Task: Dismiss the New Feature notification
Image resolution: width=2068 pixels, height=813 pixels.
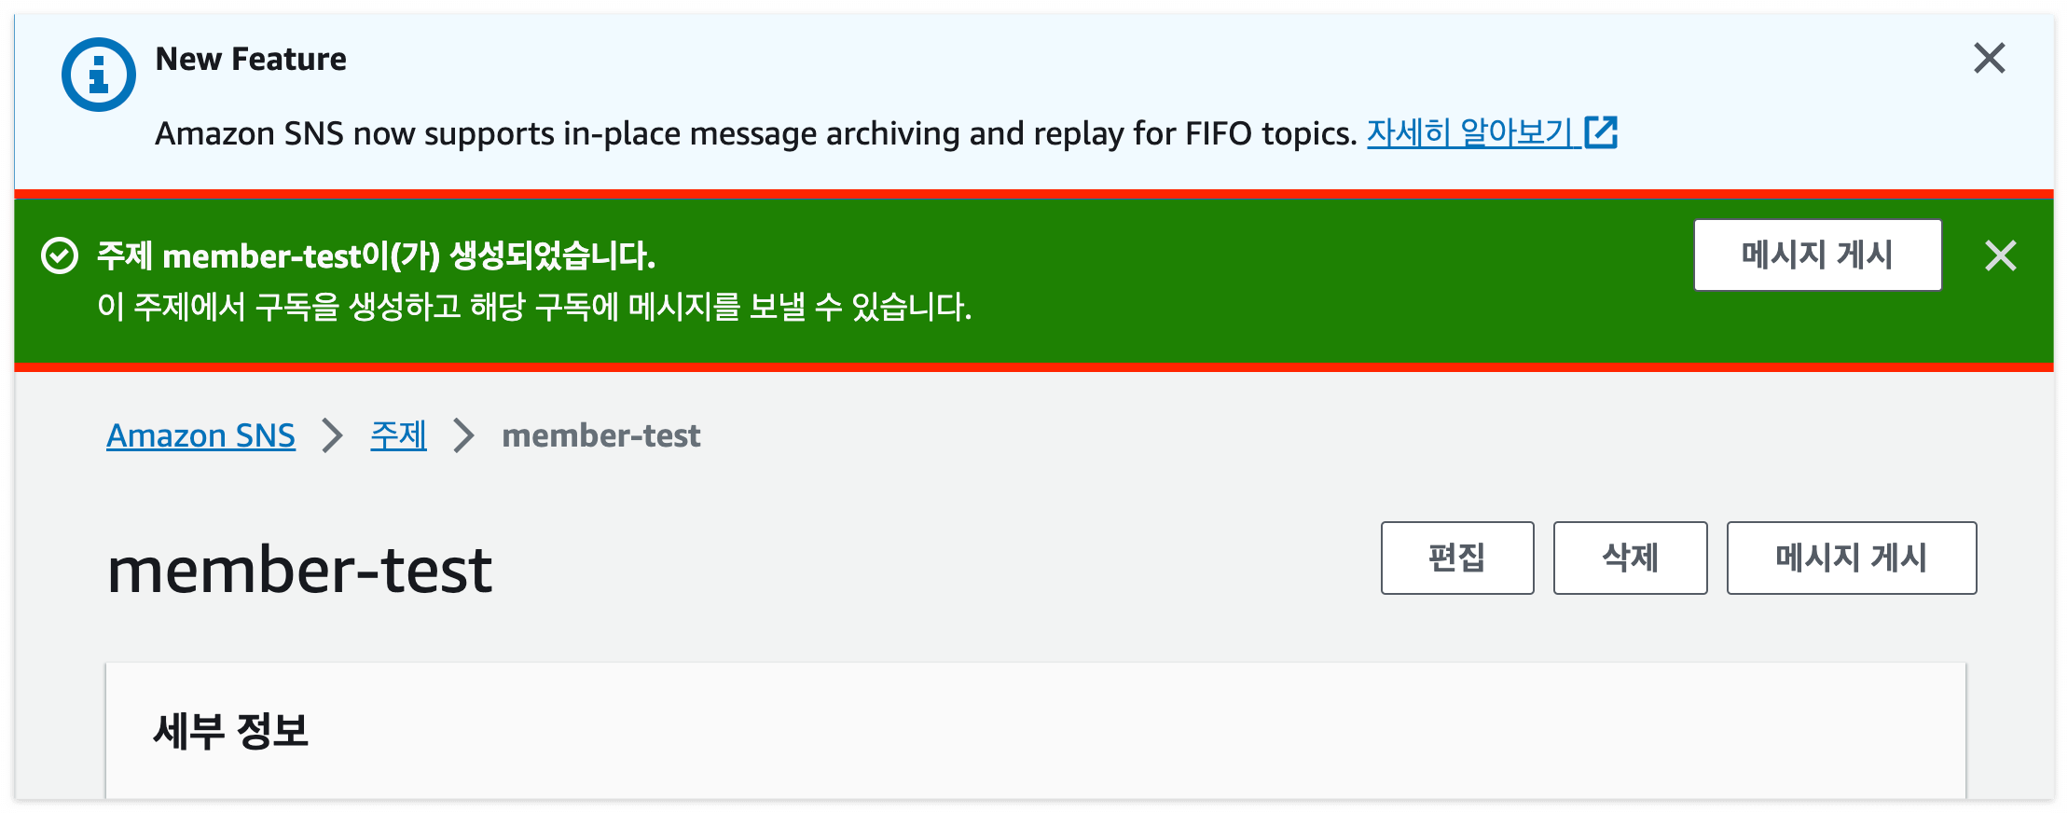Action: coord(1990,58)
